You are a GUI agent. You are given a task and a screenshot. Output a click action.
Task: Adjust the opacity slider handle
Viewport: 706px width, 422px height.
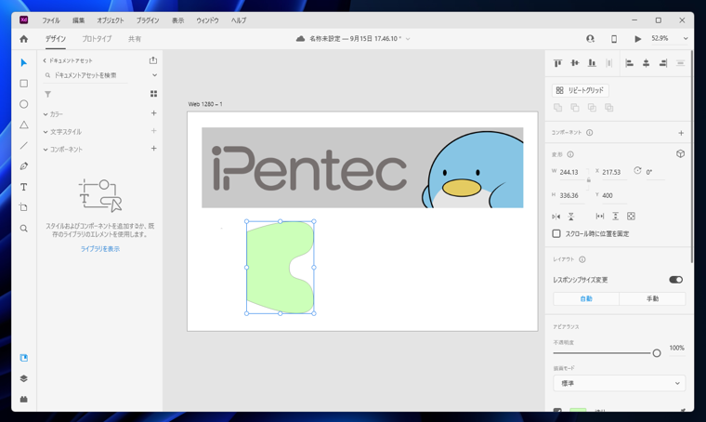[x=657, y=353]
